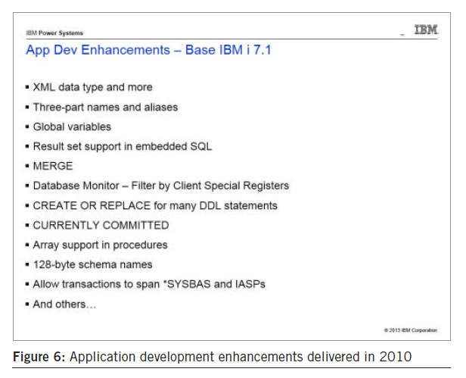Image resolution: width=466 pixels, height=378 pixels.
Task: Click the 'And others…' bullet
Action: 64,305
